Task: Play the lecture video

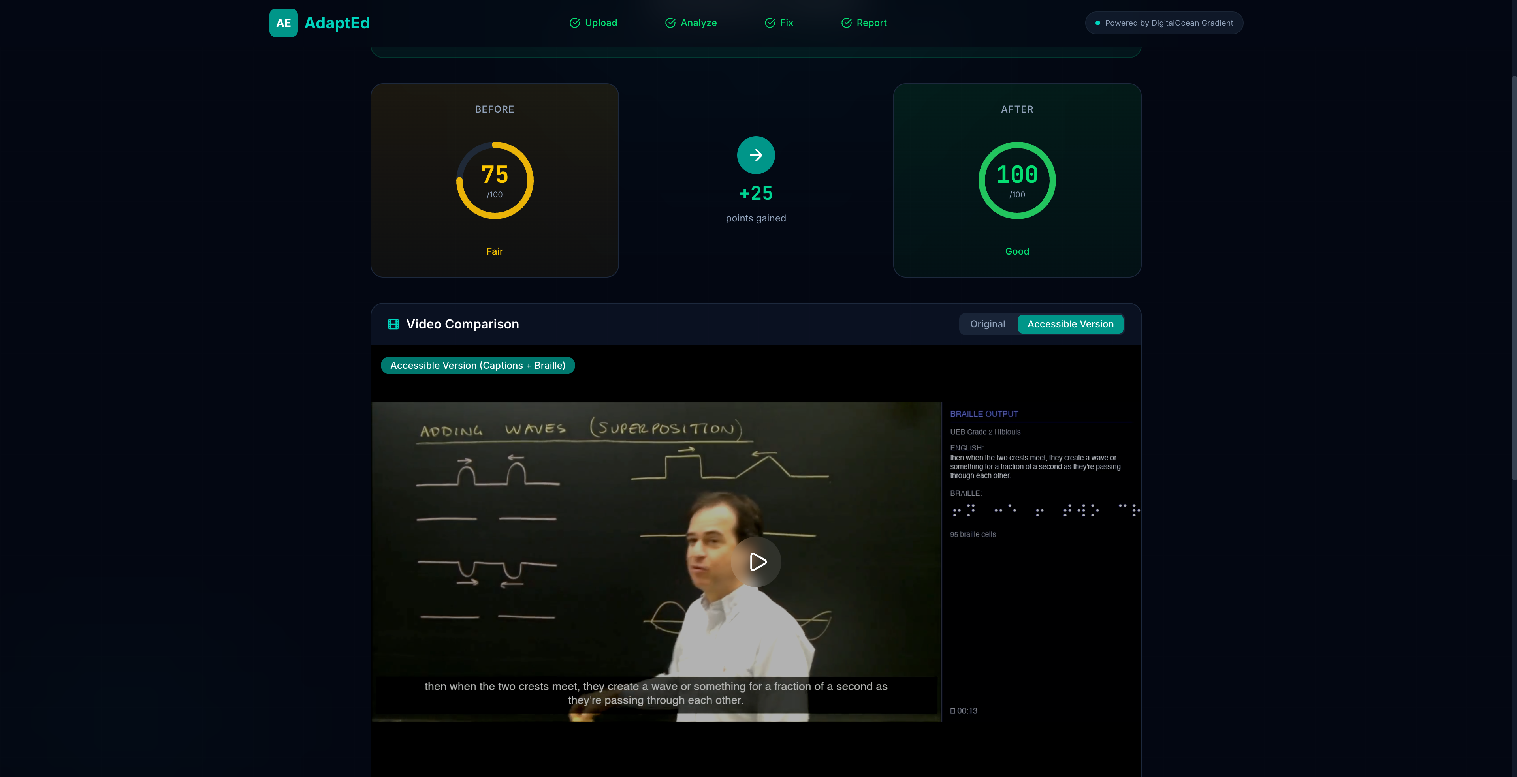Action: (757, 561)
